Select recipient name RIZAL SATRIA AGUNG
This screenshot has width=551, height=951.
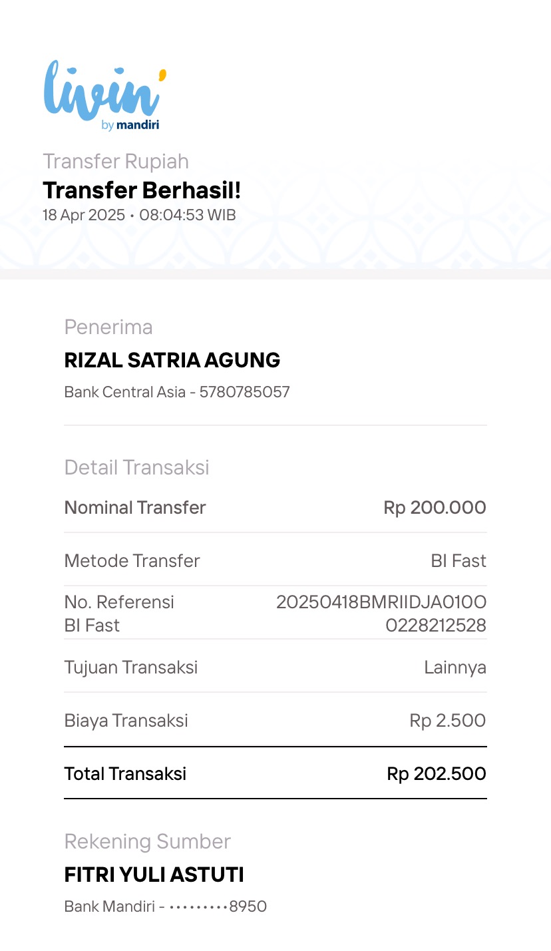[172, 360]
